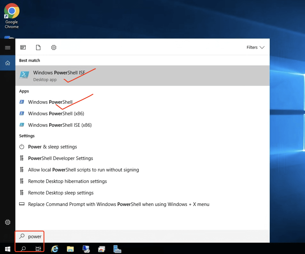The width and height of the screenshot is (305, 254).
Task: Click the taskbar Search icon
Action: coord(23,249)
